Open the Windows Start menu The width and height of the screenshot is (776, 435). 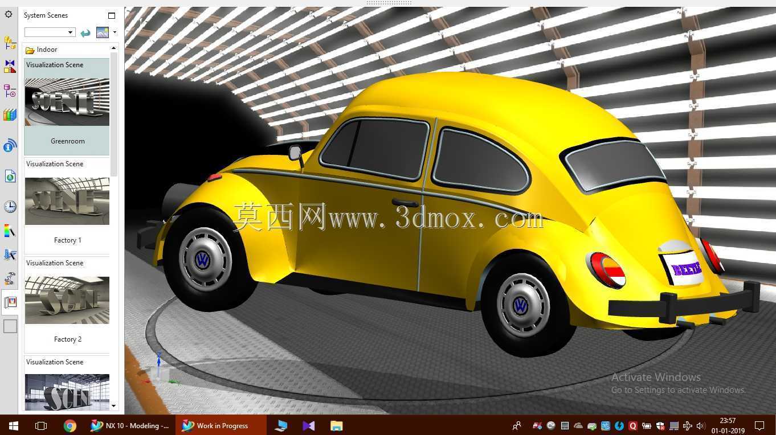click(x=13, y=425)
